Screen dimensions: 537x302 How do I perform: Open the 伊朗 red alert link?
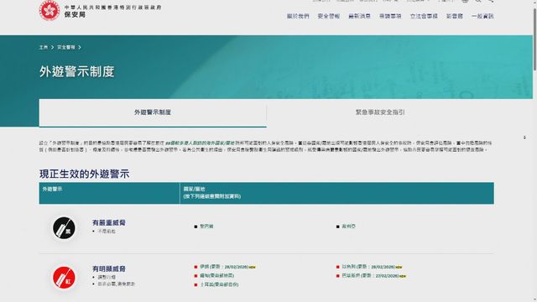(x=225, y=267)
